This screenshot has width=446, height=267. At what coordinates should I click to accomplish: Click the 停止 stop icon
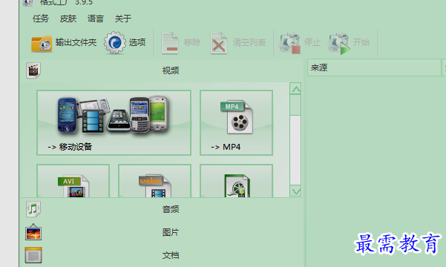[x=289, y=43]
